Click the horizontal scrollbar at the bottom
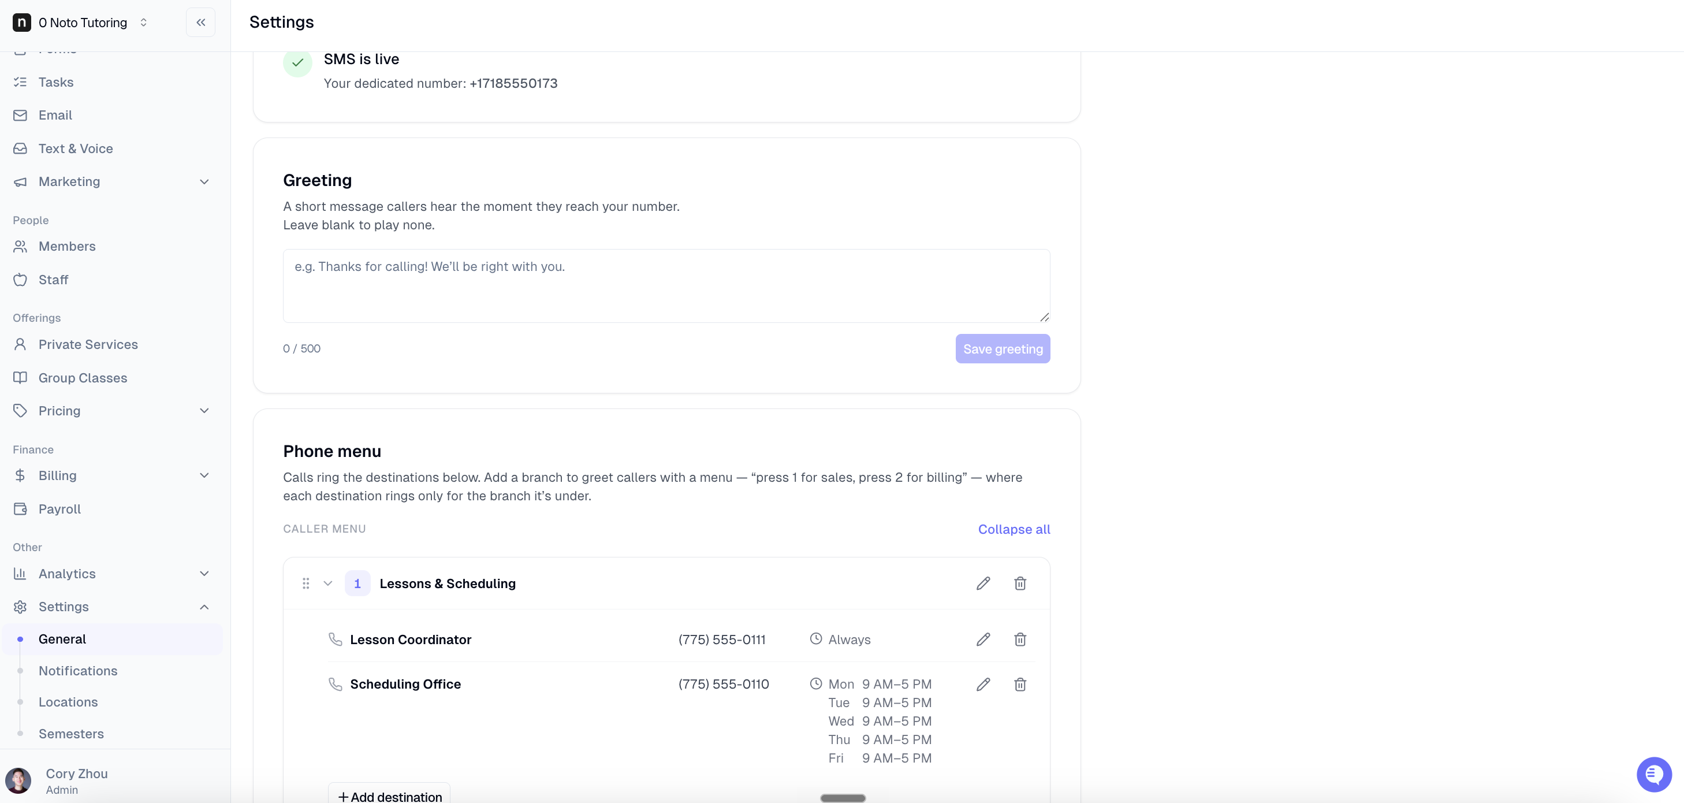The width and height of the screenshot is (1684, 803). (x=843, y=798)
